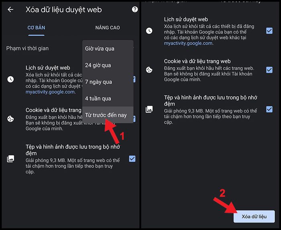Tap Cookie và dữ liệu trang web title, right screen
Screen dimensions: 281x230
tap(198, 61)
